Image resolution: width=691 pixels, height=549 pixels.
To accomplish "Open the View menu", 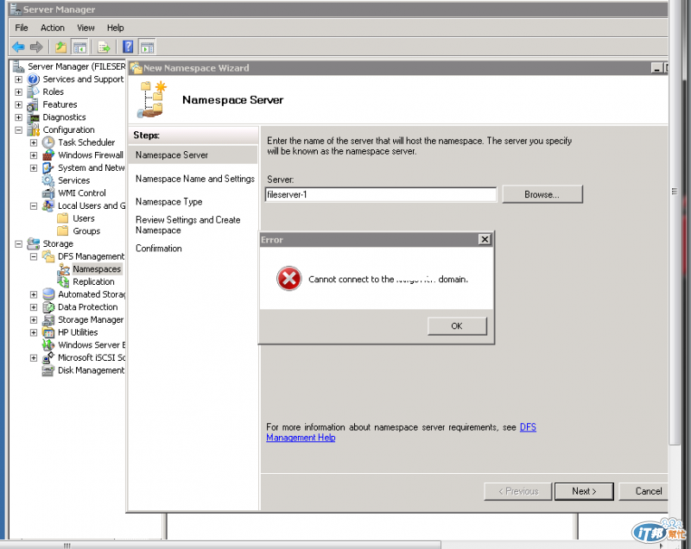I will pyautogui.click(x=86, y=28).
